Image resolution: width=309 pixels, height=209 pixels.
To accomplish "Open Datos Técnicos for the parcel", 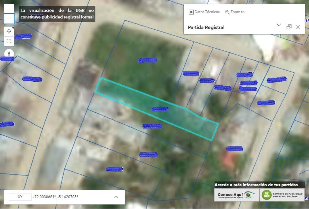I will tap(204, 12).
